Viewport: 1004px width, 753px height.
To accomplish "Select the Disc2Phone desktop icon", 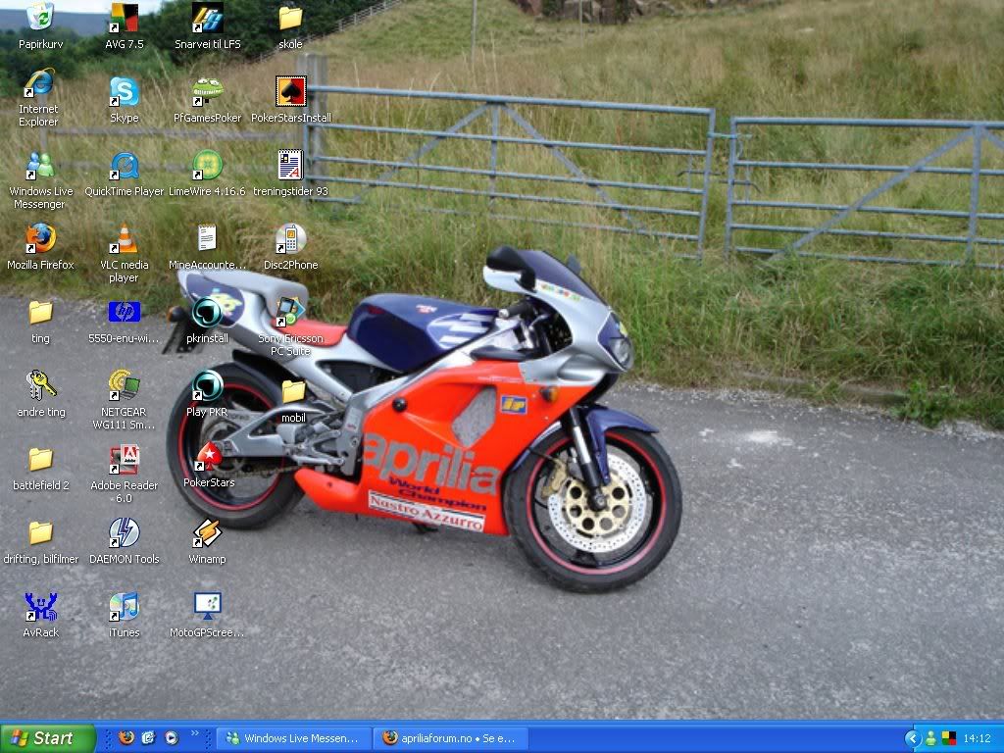I will pos(290,238).
